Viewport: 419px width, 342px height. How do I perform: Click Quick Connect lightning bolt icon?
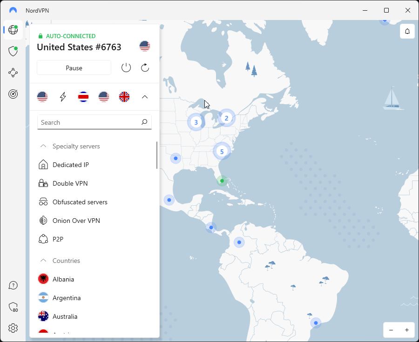(63, 97)
